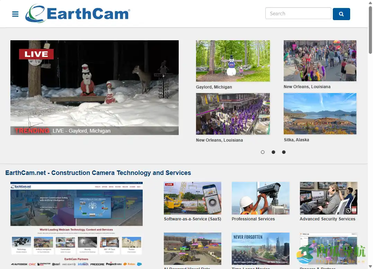
Task: Open the hamburger navigation menu
Action: (15, 14)
